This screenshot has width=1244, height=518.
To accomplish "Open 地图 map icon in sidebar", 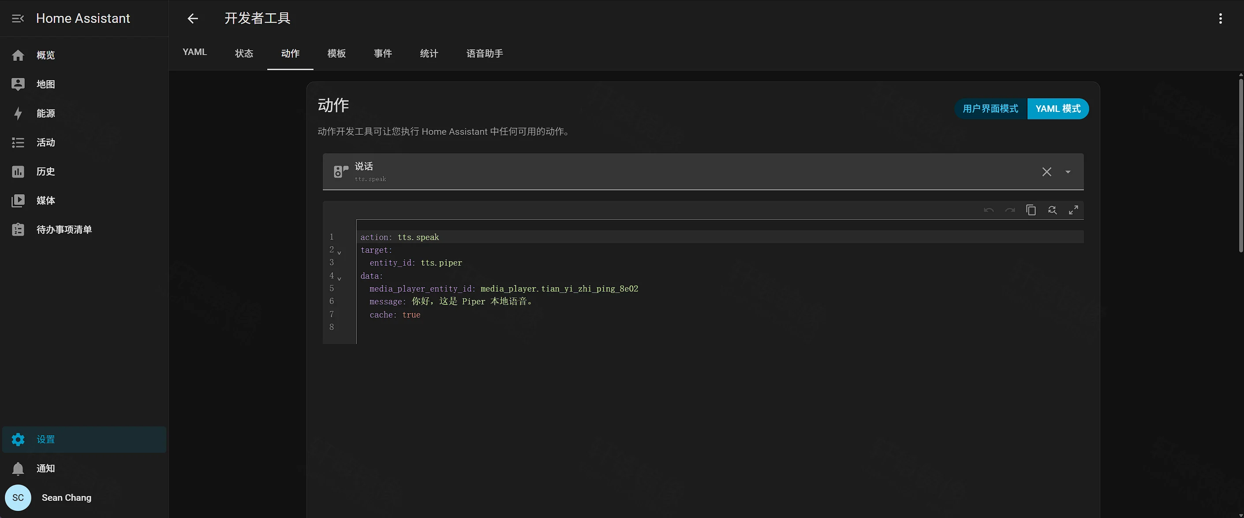I will tap(18, 85).
